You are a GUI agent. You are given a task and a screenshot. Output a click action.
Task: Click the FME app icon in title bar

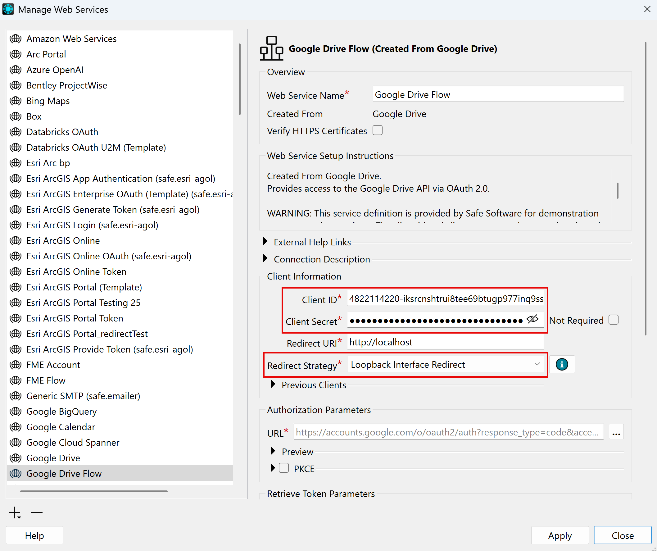click(8, 9)
